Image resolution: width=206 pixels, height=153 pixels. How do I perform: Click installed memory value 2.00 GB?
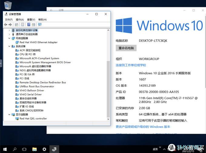point(145,108)
